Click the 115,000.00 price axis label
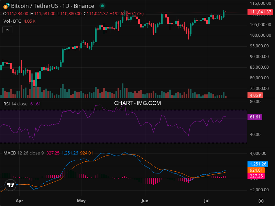 (261, 3)
